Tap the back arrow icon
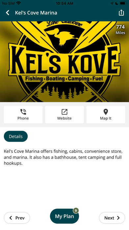This screenshot has height=230, width=129. (x=8, y=13)
